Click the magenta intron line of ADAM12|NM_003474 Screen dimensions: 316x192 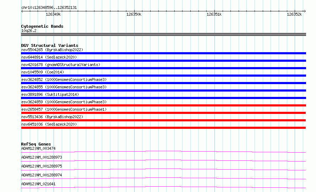(163, 151)
